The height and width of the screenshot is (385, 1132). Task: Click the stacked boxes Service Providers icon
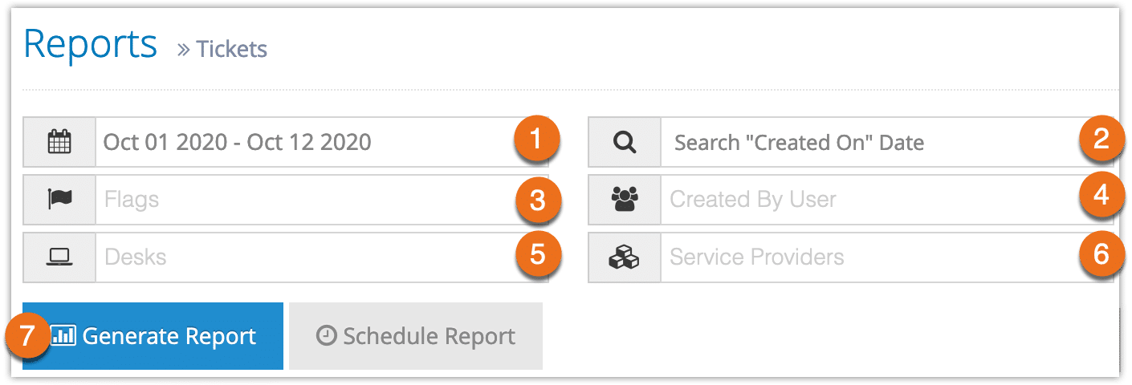tap(624, 257)
